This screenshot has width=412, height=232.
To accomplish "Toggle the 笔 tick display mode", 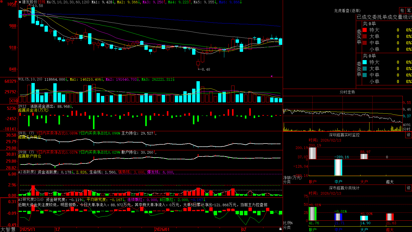I will coord(409,10).
